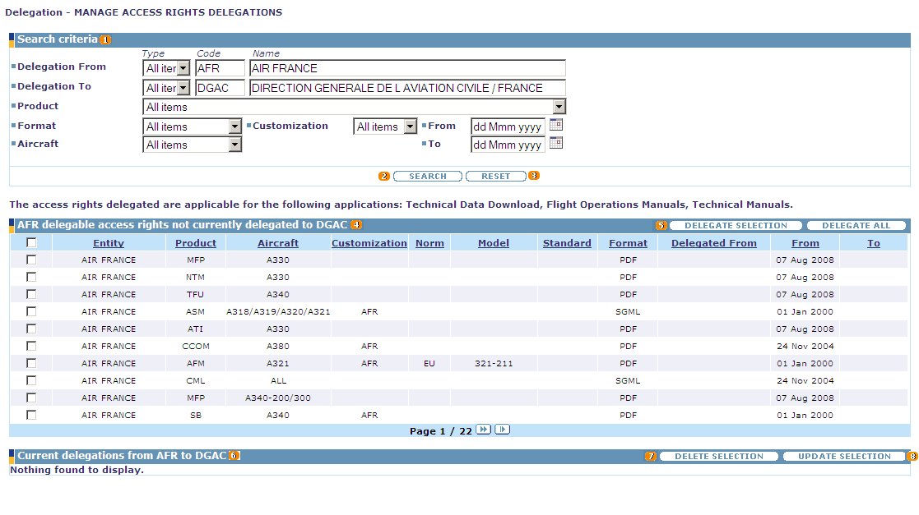This screenshot has width=919, height=515.
Task: Check the AFM A321 row checkbox
Action: click(x=31, y=363)
